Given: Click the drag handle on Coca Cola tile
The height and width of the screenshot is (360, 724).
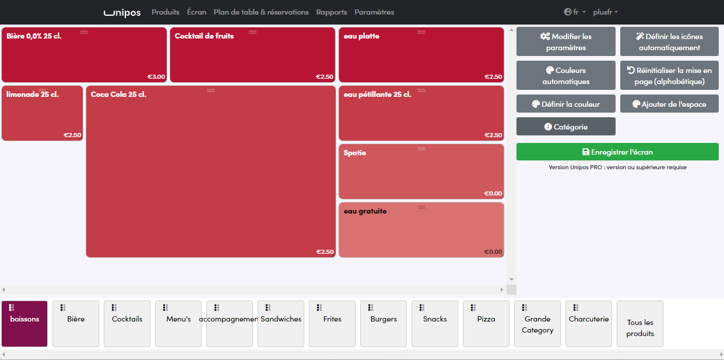Looking at the screenshot, I should pyautogui.click(x=211, y=90).
